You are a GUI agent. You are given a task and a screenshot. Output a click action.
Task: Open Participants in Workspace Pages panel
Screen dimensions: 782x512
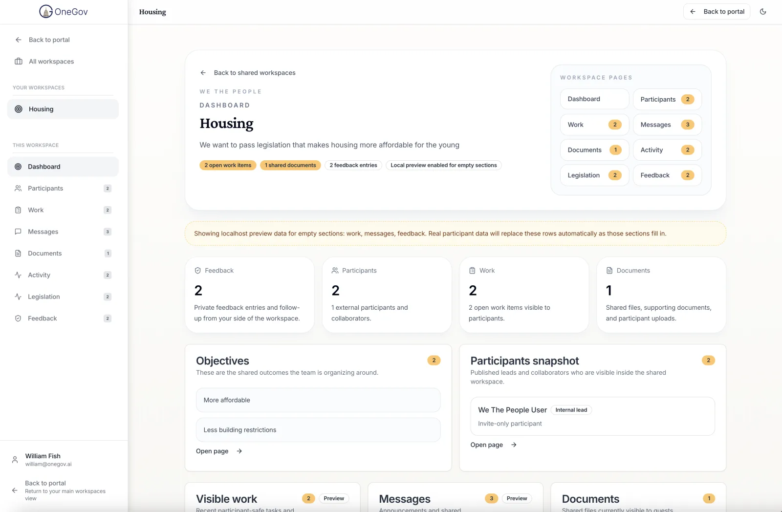click(x=667, y=99)
